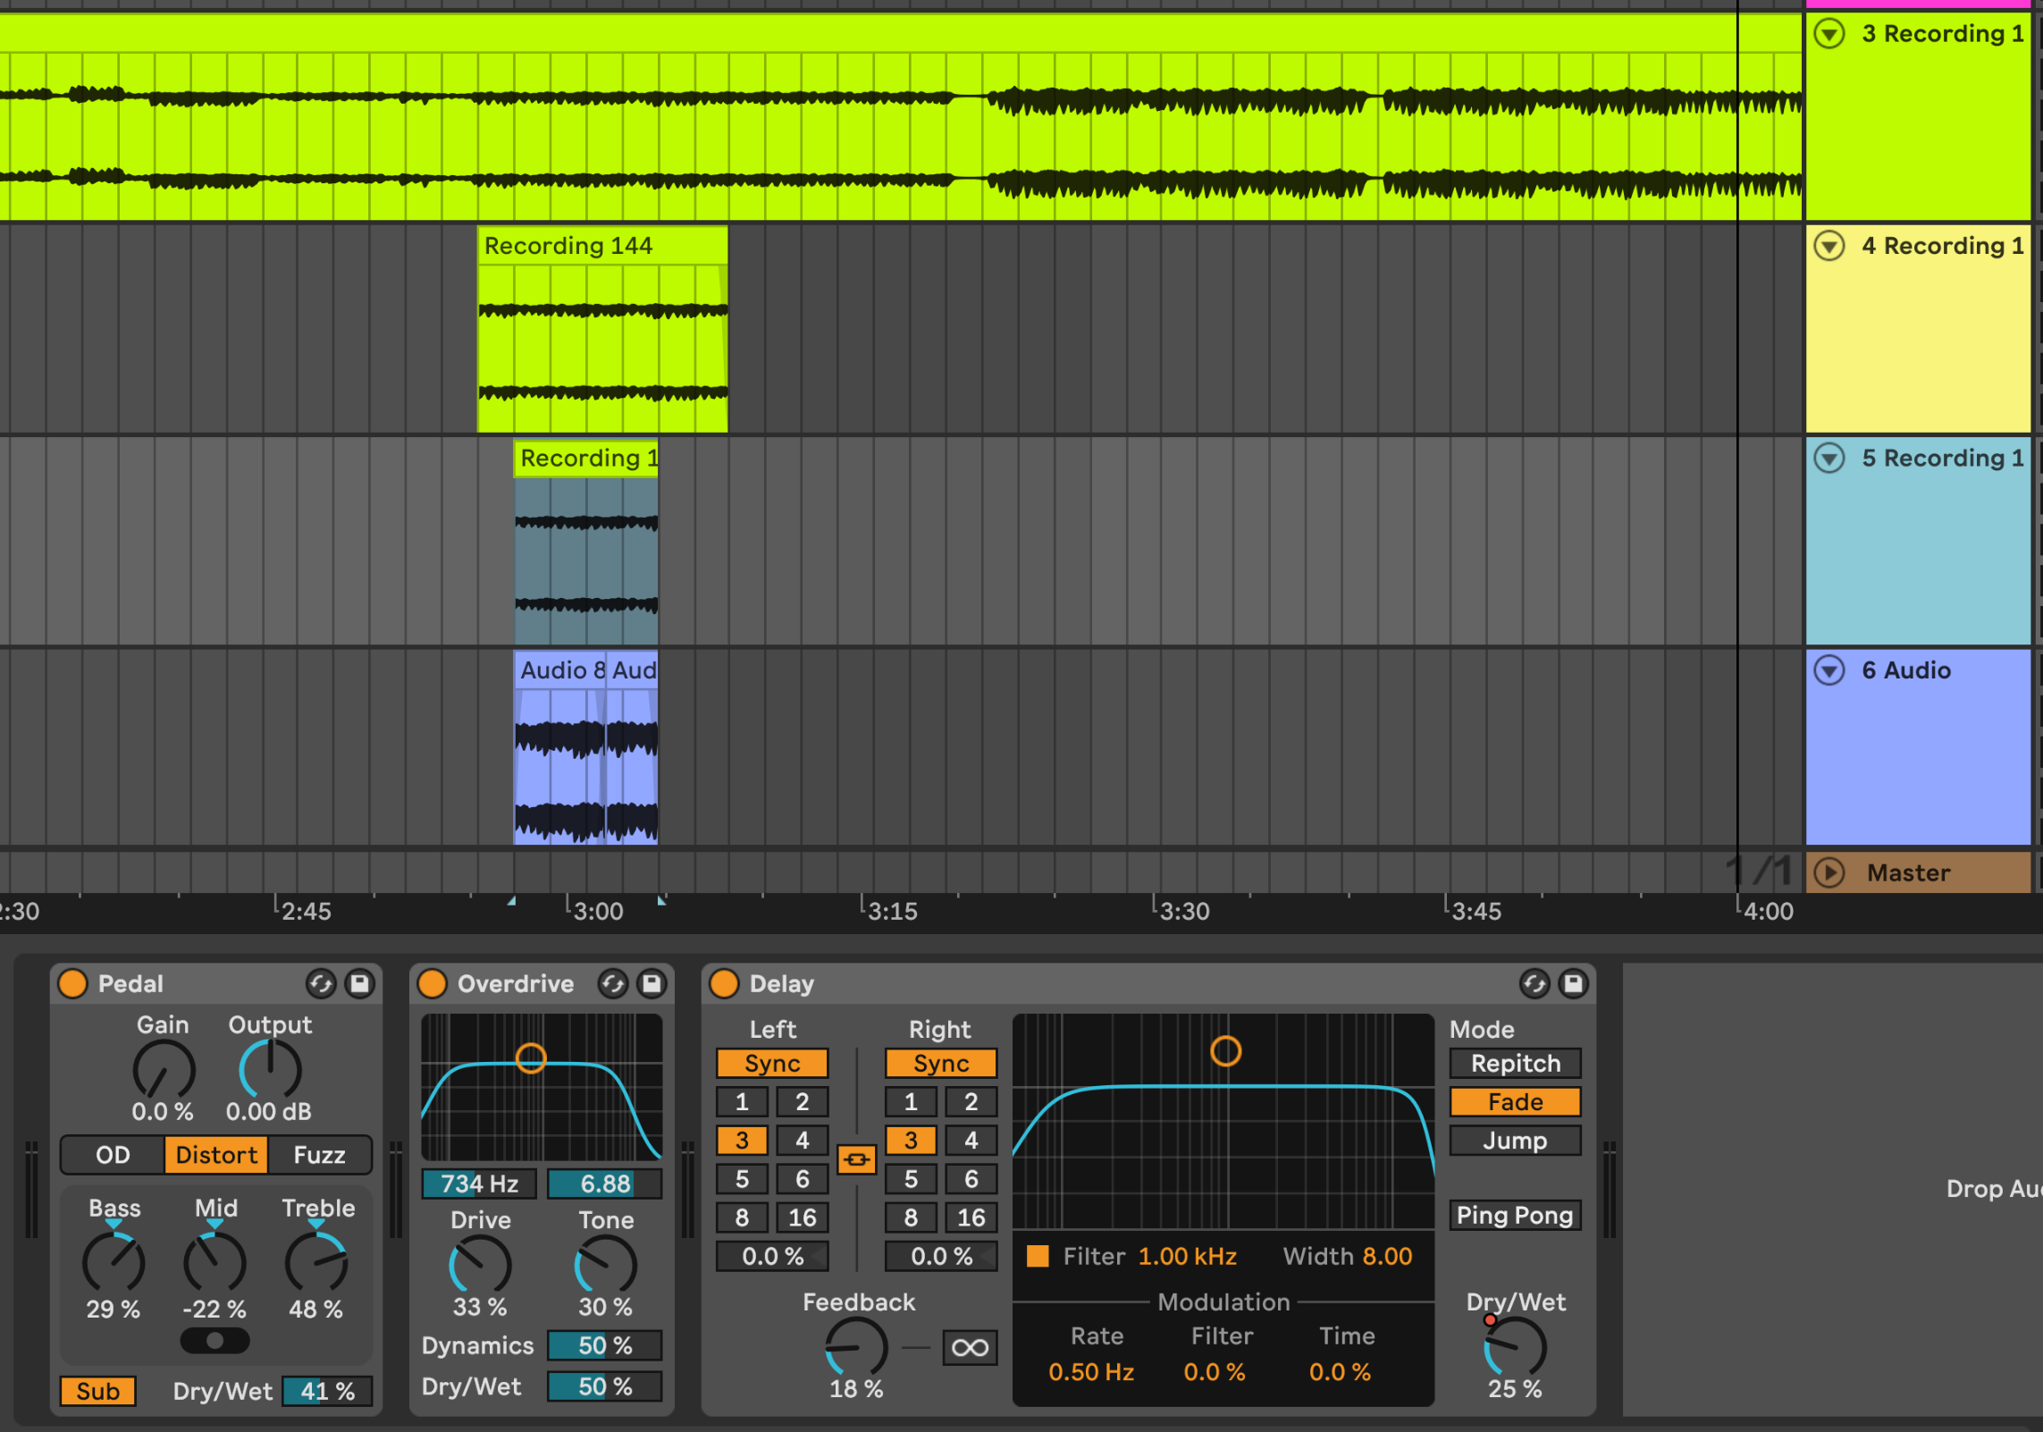The width and height of the screenshot is (2043, 1432).
Task: Open Delay hot-swap preset icon
Action: (x=1534, y=984)
